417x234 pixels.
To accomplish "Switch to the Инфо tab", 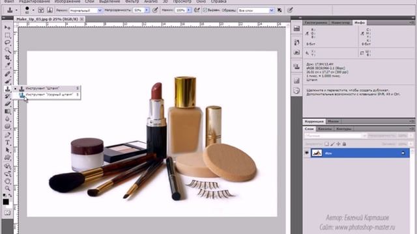I will tap(359, 23).
